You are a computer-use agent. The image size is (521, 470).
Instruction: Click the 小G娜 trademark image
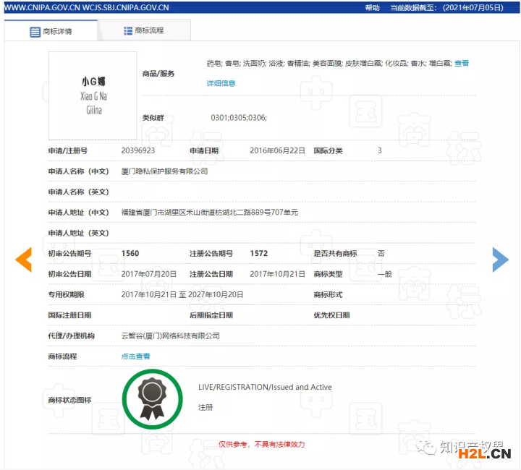pos(92,95)
